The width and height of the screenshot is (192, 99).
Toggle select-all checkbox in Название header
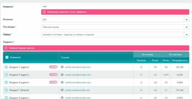(x=7, y=57)
